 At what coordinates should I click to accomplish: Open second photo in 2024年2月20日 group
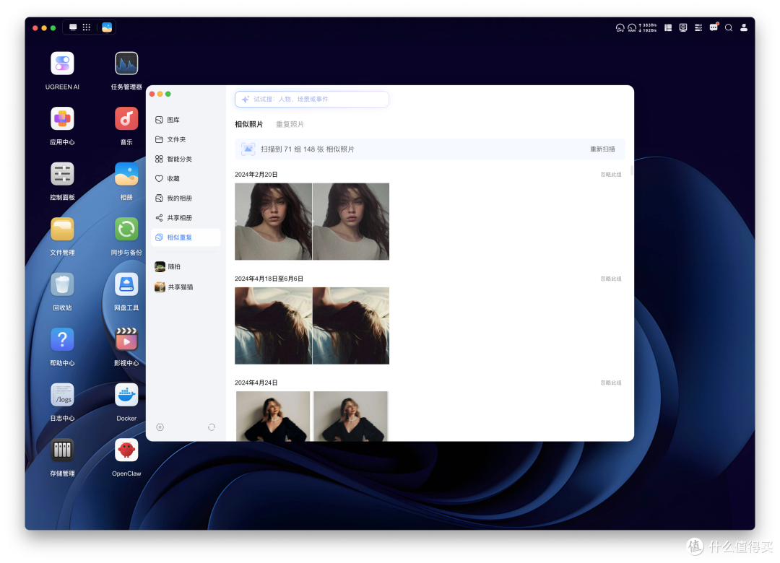351,222
